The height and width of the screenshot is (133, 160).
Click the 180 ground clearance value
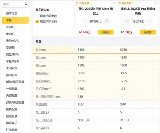click(x=80, y=96)
